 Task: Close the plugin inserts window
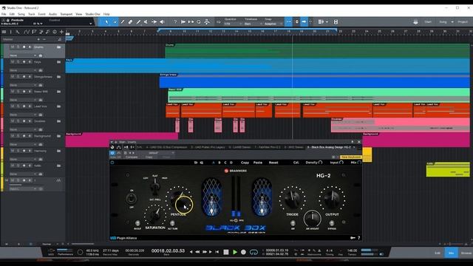pyautogui.click(x=359, y=142)
